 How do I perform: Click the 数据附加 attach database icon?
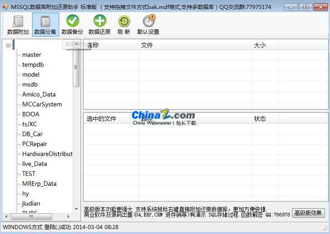[18, 25]
